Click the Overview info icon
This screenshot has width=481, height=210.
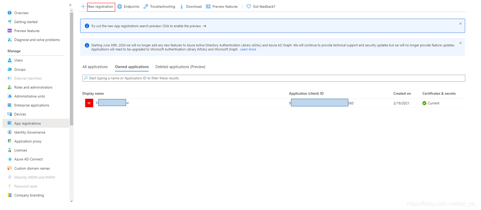click(10, 13)
